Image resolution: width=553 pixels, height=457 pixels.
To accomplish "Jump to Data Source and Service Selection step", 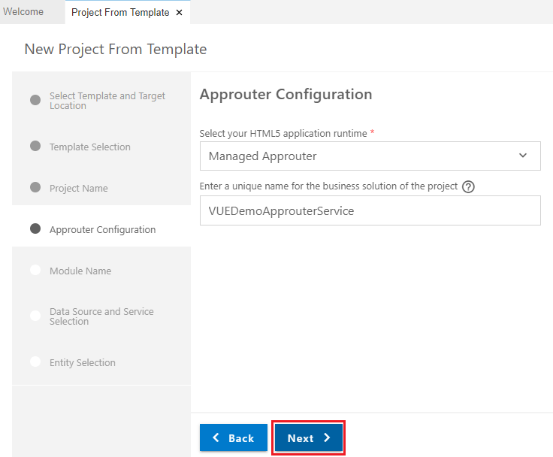I will pos(101,316).
